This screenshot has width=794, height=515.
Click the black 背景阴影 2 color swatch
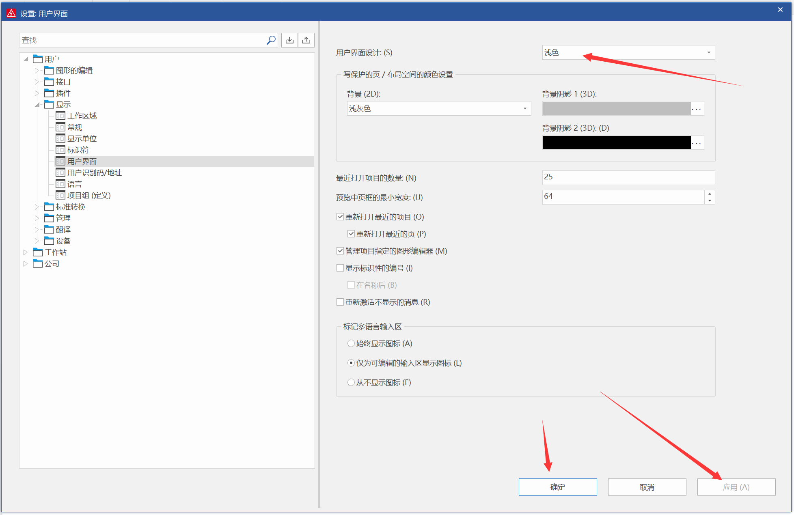pyautogui.click(x=617, y=143)
